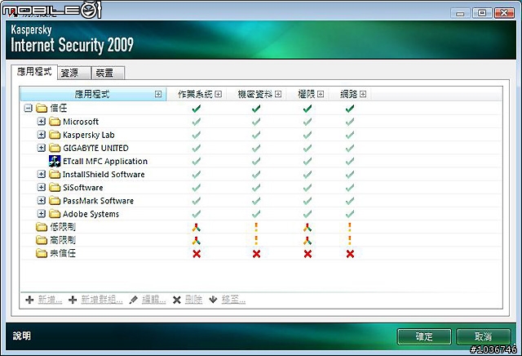Image resolution: width=522 pixels, height=356 pixels.
Task: Click the PassMark Software row 權限 checkmark
Action: 307,201
